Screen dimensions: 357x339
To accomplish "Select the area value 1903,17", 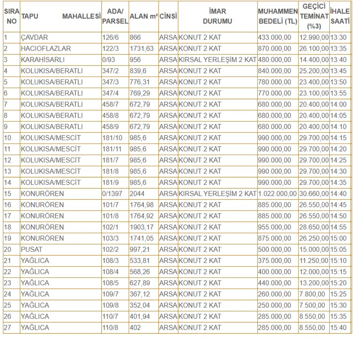I will pyautogui.click(x=141, y=227).
